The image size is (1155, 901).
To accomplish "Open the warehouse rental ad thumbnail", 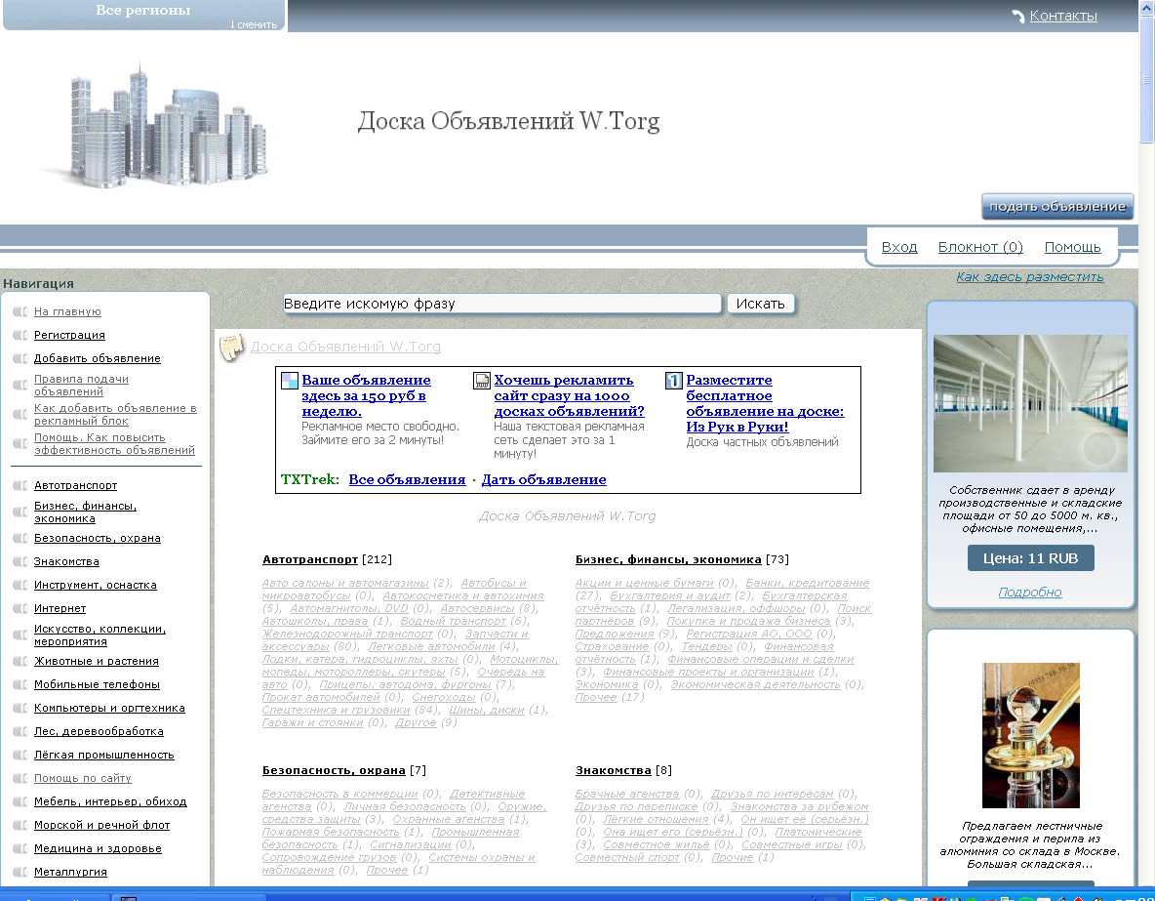I will 1030,403.
